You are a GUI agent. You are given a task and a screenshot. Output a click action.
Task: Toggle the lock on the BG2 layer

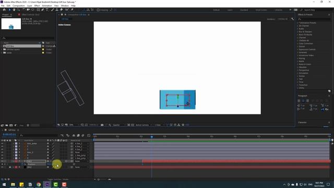tap(10, 167)
